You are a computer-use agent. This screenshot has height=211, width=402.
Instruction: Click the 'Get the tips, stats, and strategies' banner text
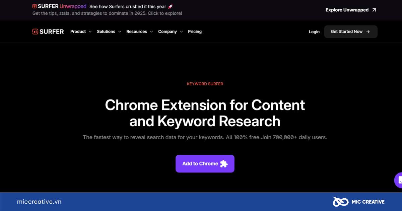pyautogui.click(x=107, y=13)
